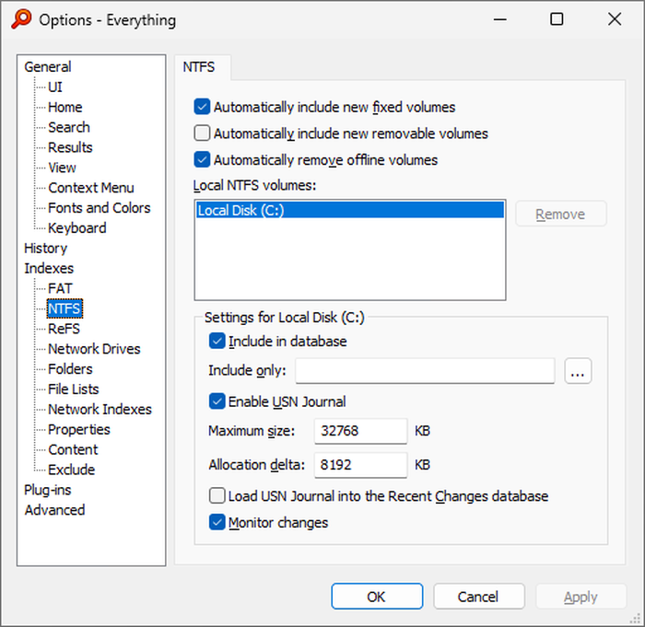Screen dimensions: 645x627
Task: Select Local Disk (C:) in volumes list
Action: (x=350, y=210)
